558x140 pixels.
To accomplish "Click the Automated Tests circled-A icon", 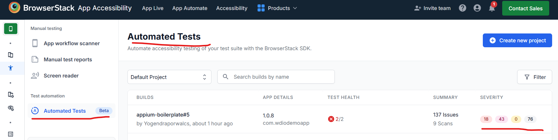I will coord(35,111).
